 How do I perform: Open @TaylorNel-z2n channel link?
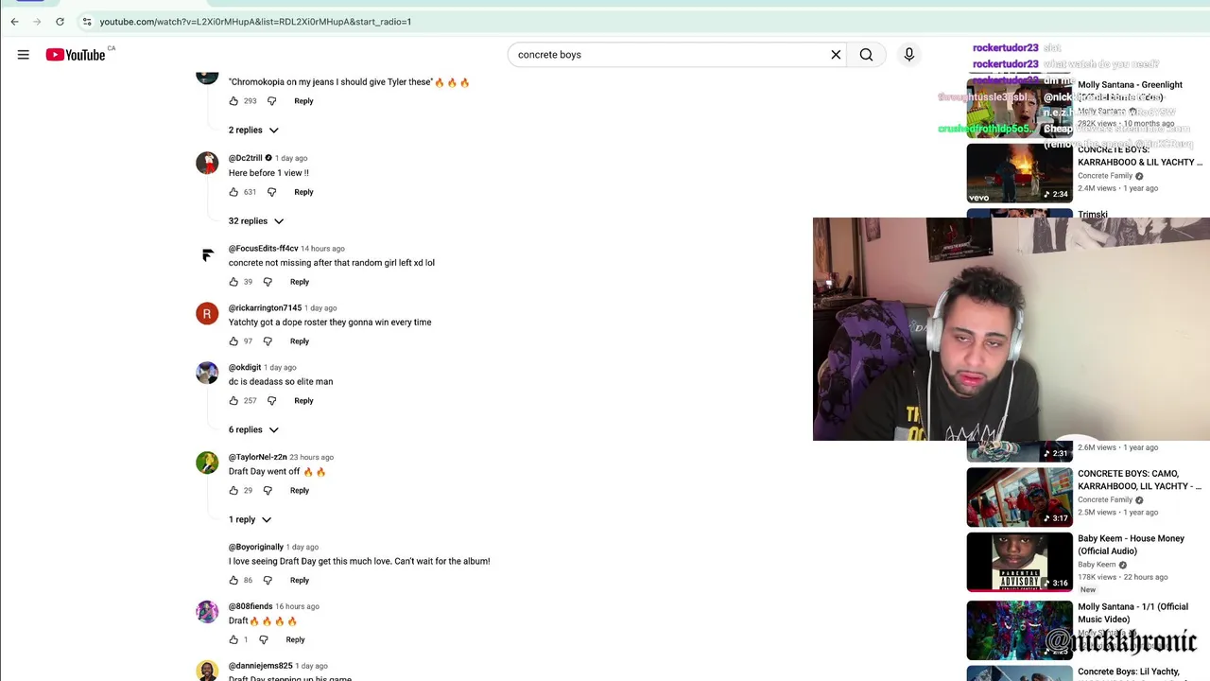pos(258,458)
